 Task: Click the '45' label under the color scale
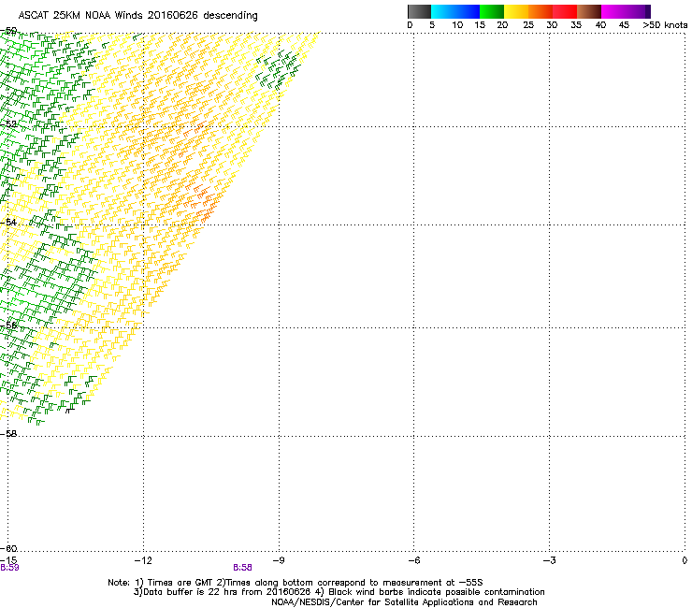pos(624,25)
